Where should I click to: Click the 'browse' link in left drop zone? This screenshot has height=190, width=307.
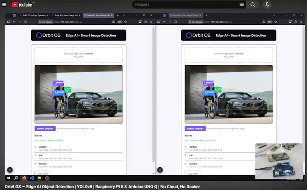point(90,54)
